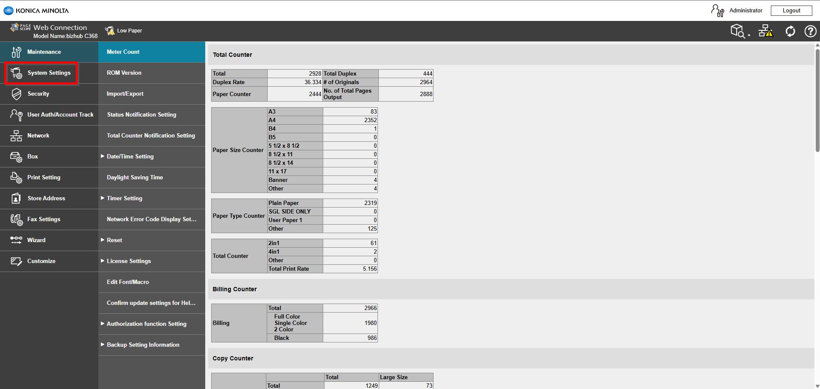Click the Low Paper alert icon
This screenshot has width=820, height=389.
click(x=110, y=31)
